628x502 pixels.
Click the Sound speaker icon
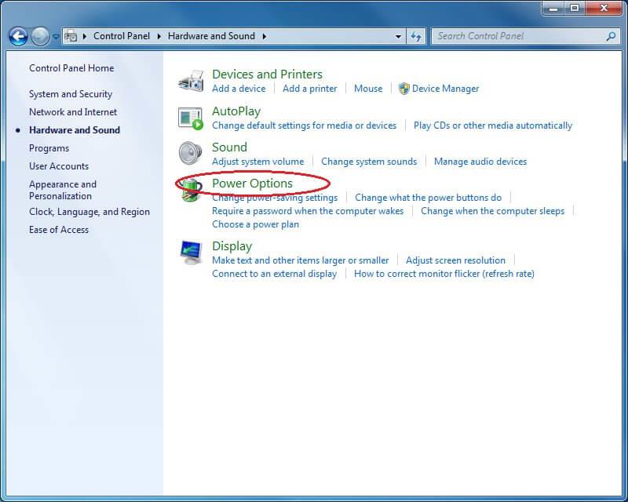click(x=191, y=153)
